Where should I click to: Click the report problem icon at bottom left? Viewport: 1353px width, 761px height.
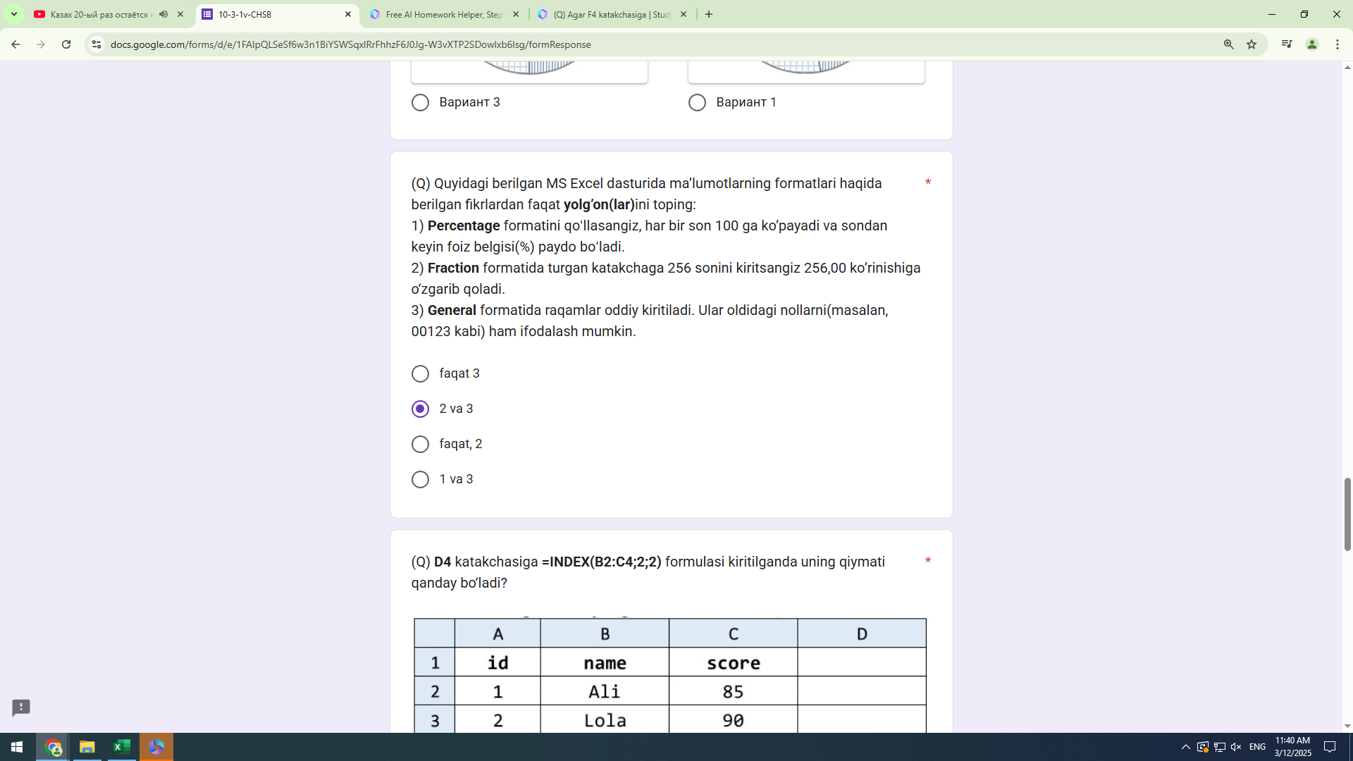click(x=20, y=708)
